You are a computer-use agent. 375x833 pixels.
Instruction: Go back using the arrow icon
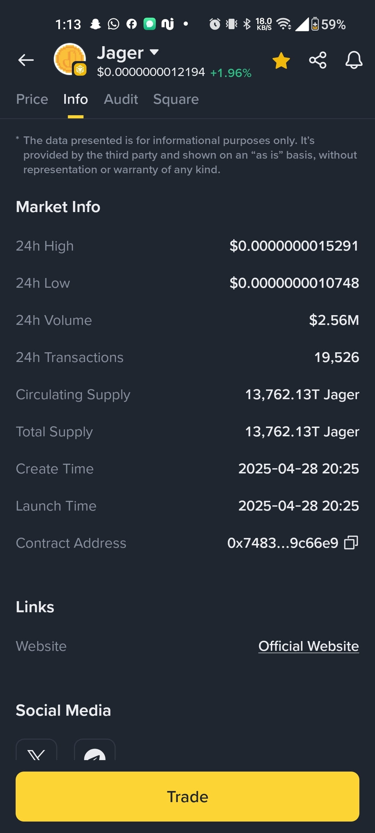(x=26, y=60)
